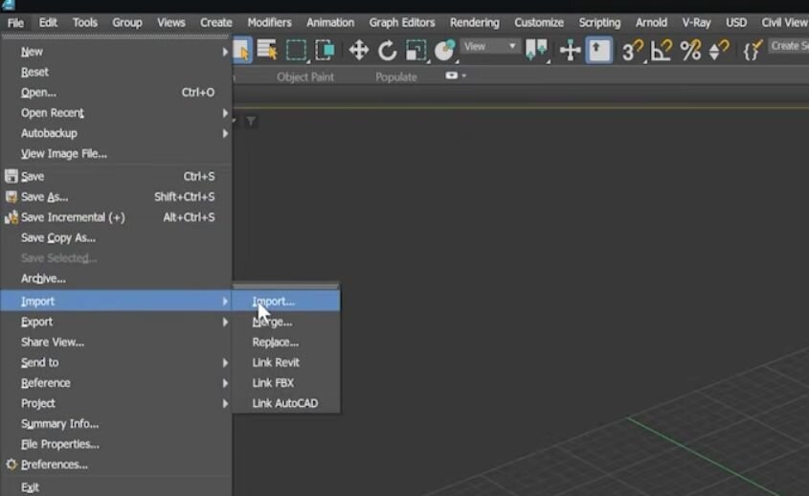Activate the Select and Move tool
Image resolution: width=809 pixels, height=496 pixels.
tap(359, 51)
